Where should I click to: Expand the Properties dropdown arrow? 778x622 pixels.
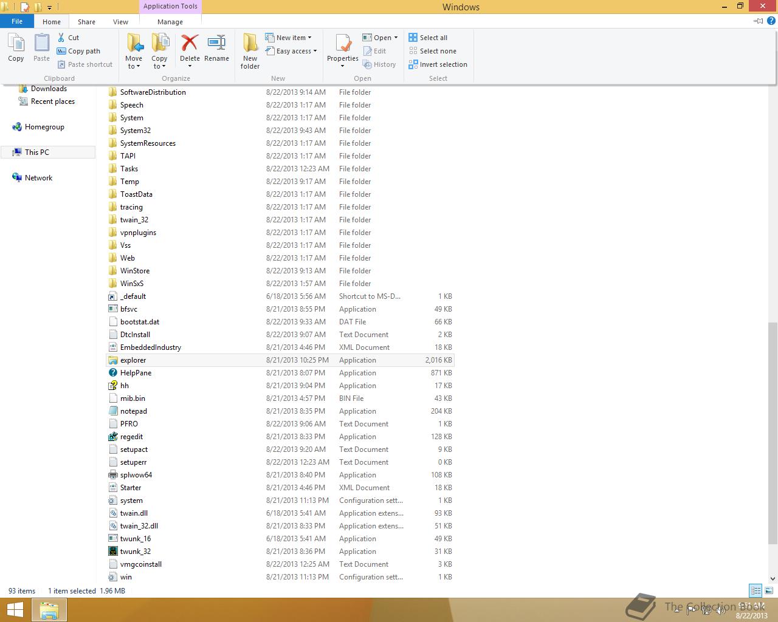pos(343,66)
